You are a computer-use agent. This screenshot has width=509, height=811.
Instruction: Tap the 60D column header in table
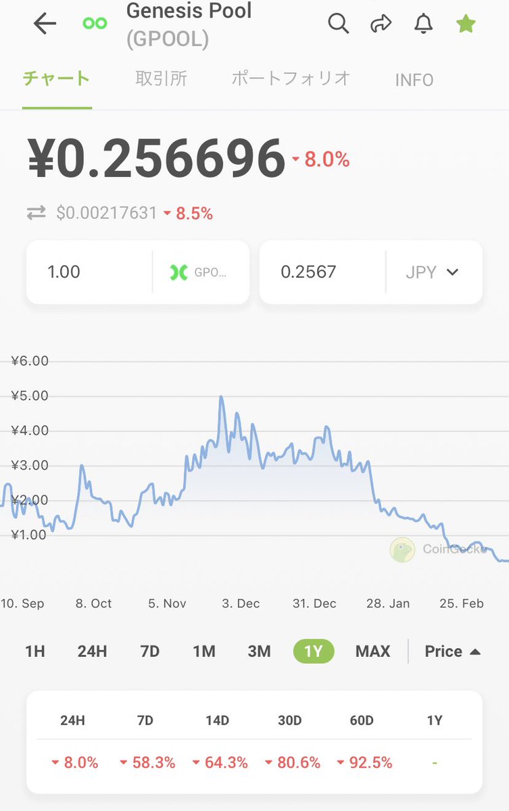click(362, 720)
